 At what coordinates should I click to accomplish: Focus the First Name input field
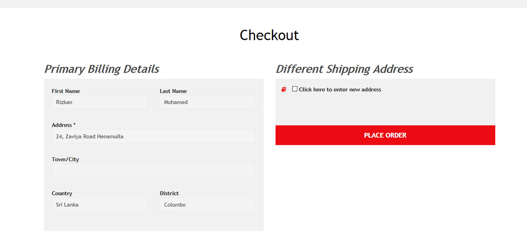tap(100, 102)
